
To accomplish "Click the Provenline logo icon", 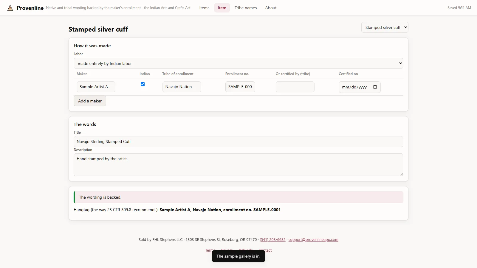I will point(10,8).
